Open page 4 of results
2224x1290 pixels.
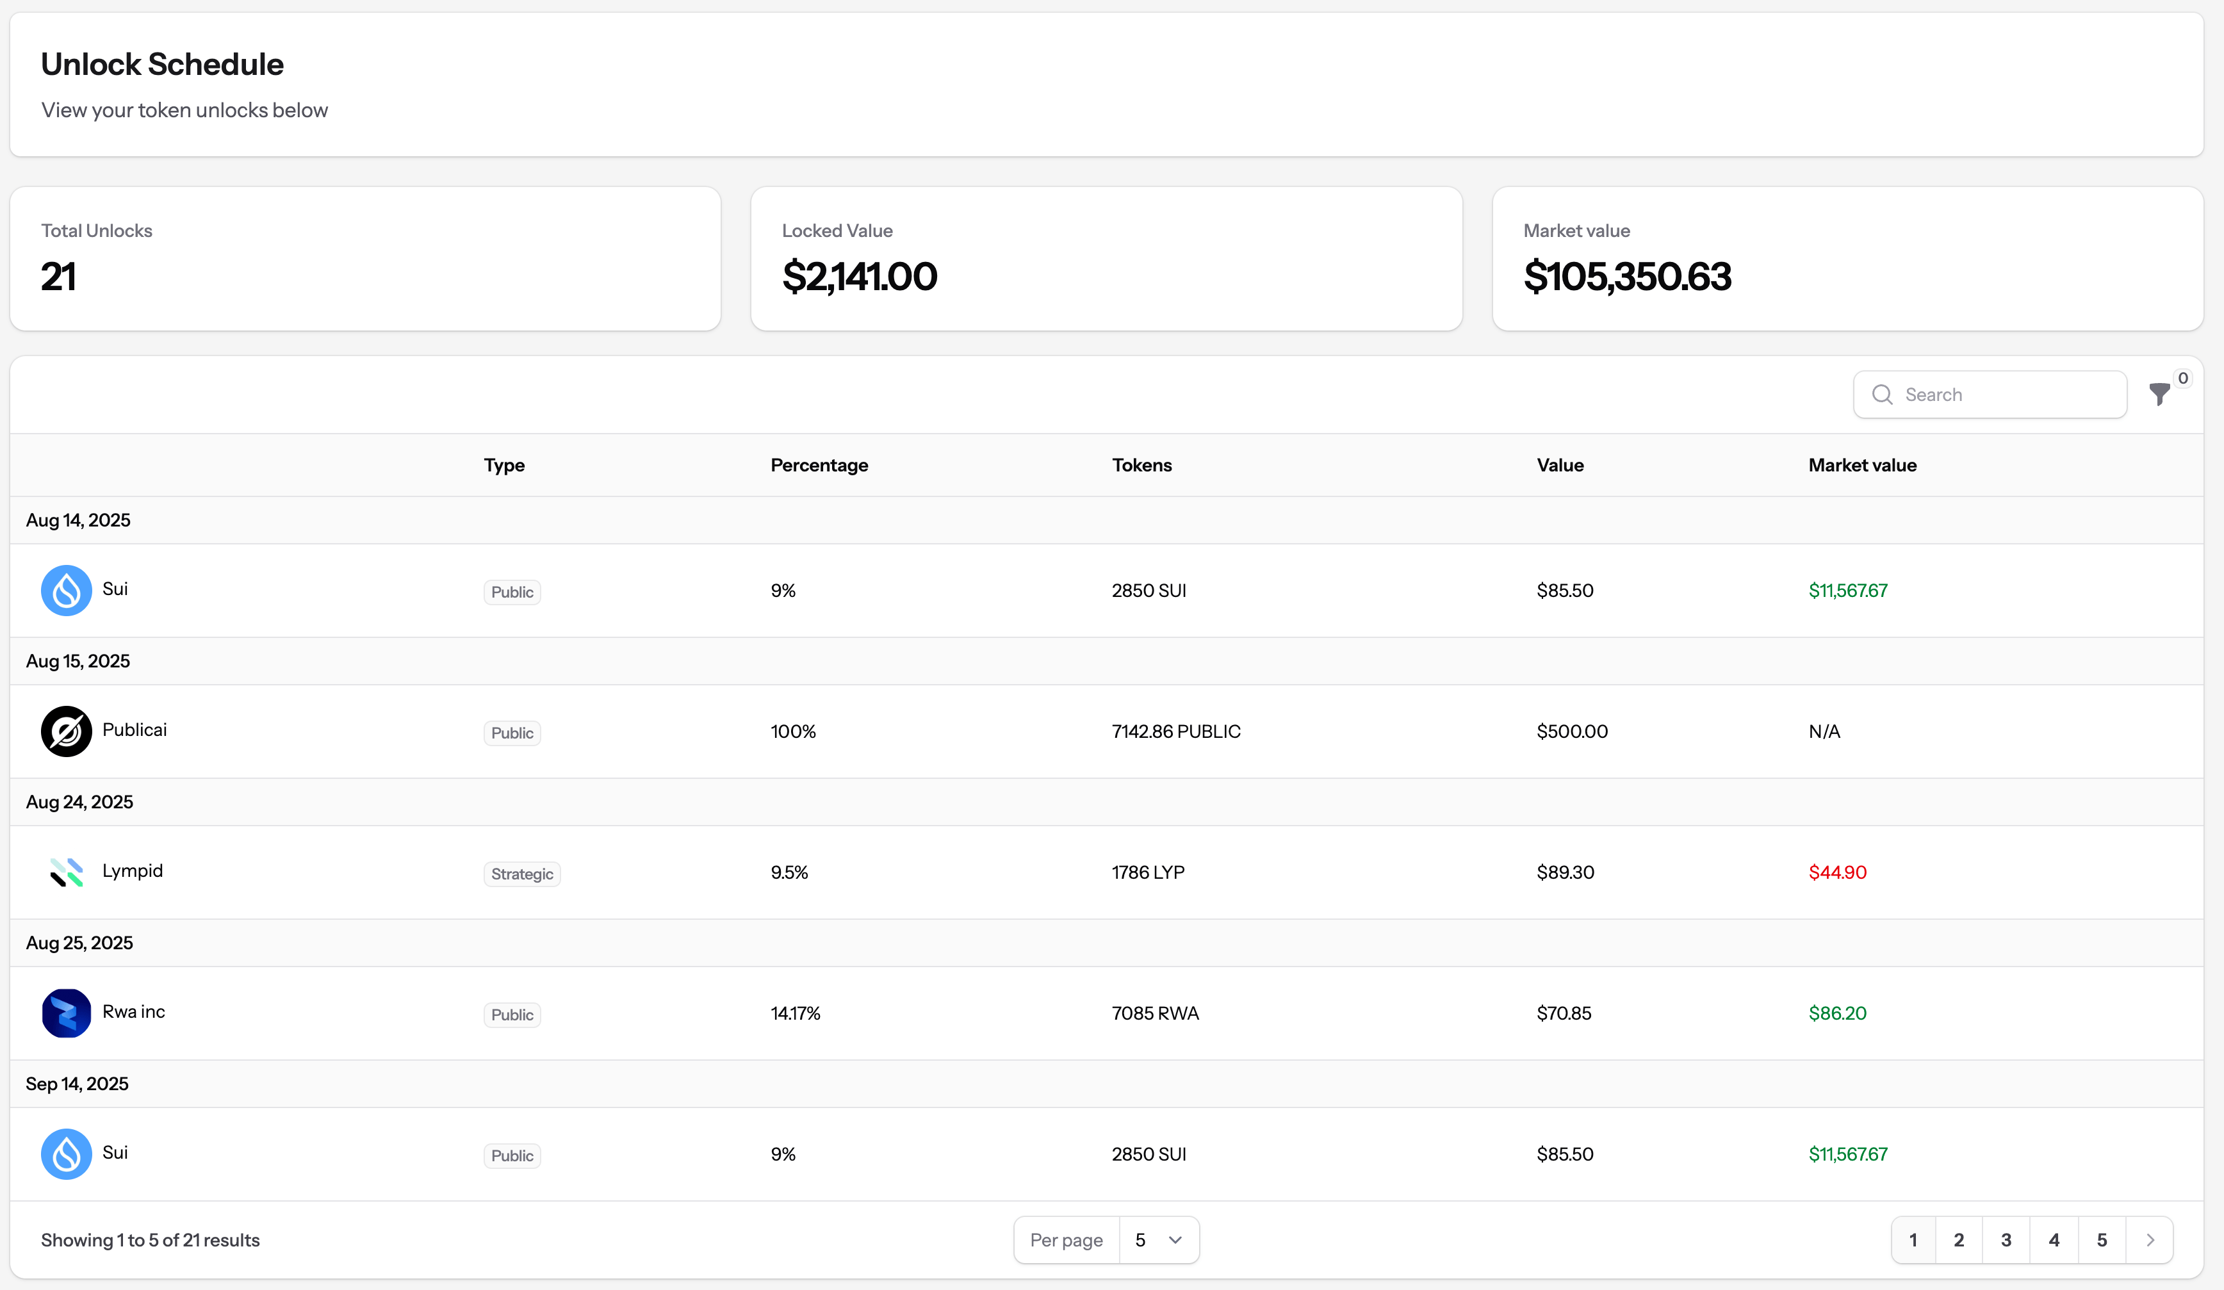pyautogui.click(x=2054, y=1239)
